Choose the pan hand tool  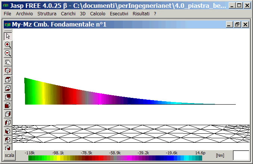(8, 62)
